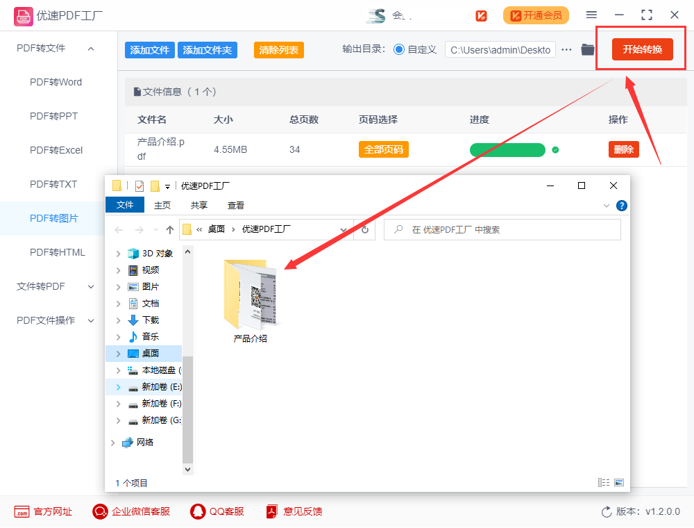Open Explorer quick access toolbar customize dropdown
This screenshot has width=694, height=528.
167,186
